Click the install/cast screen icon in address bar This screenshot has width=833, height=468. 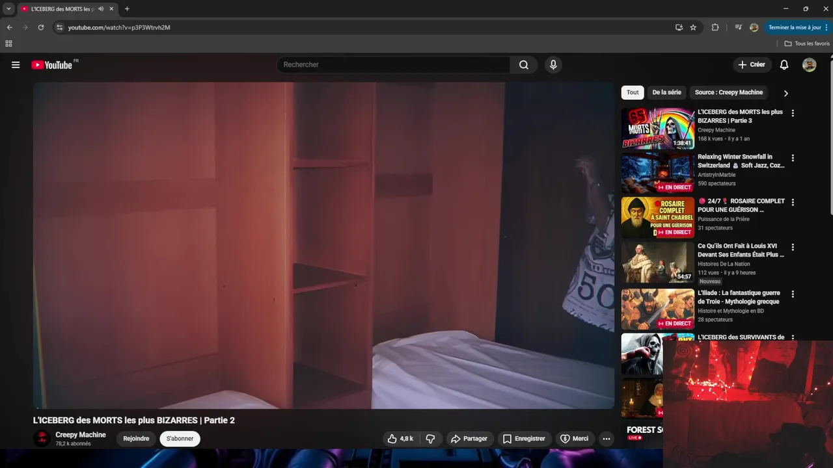(679, 27)
